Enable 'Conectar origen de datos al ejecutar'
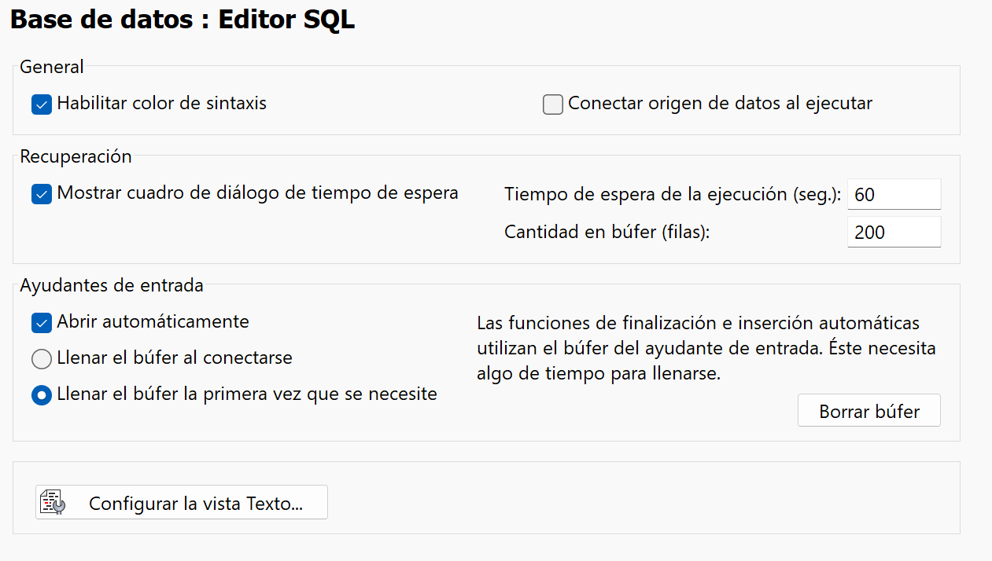The image size is (992, 561). 553,103
